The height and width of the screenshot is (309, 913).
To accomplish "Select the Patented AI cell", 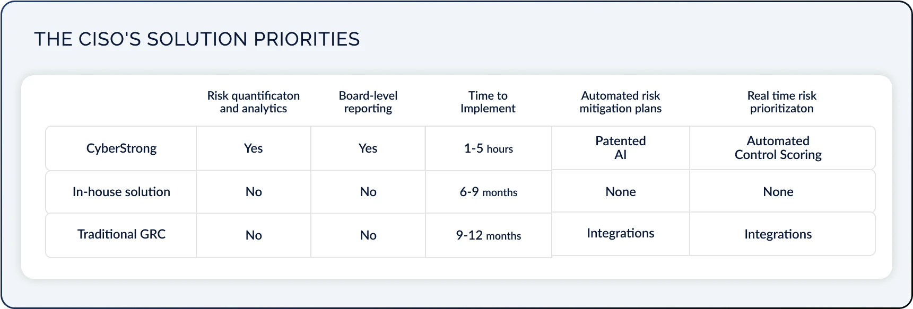I will 621,148.
